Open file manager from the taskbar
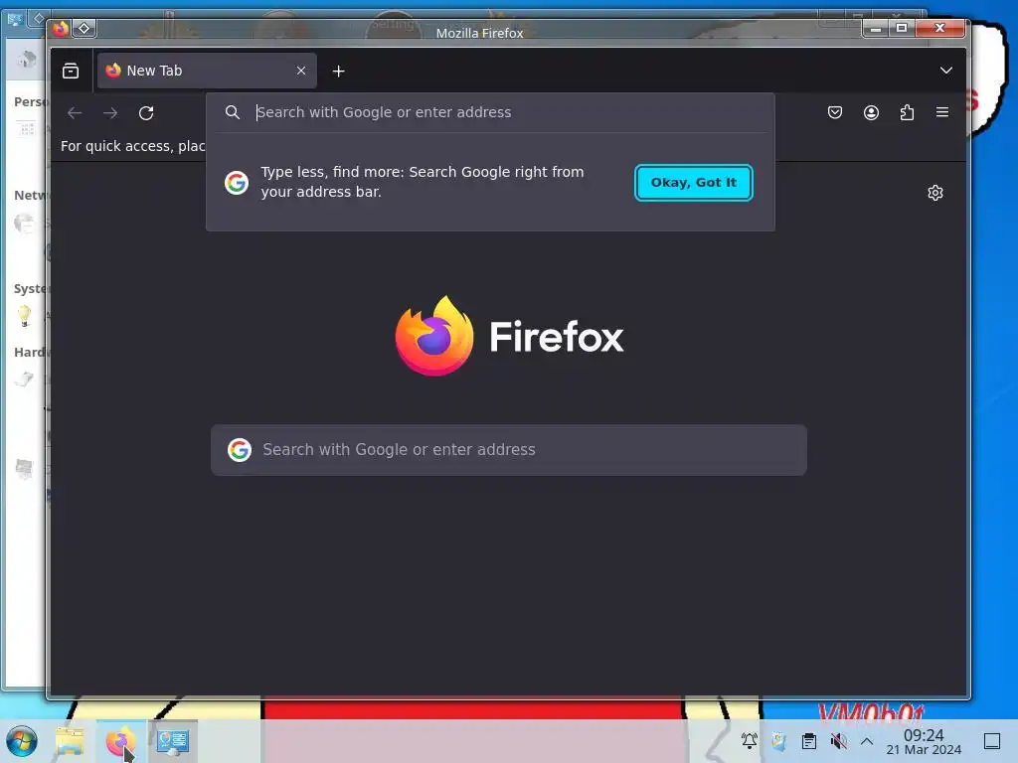Viewport: 1018px width, 763px height. pos(70,741)
